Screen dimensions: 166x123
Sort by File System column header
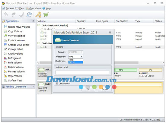(x=124, y=21)
